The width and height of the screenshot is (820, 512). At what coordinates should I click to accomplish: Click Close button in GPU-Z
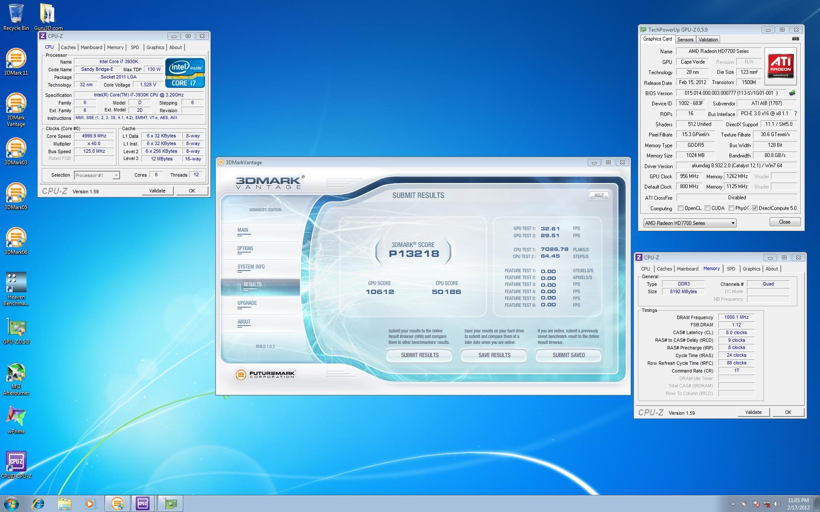785,222
